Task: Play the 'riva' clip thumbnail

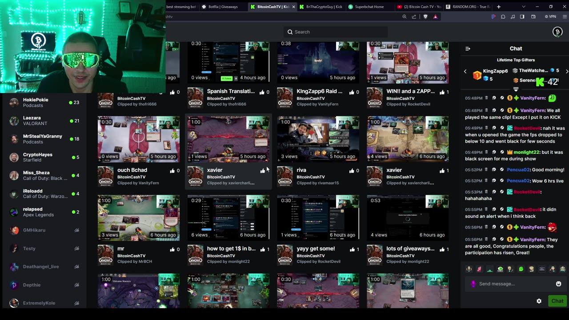Action: coord(318,139)
